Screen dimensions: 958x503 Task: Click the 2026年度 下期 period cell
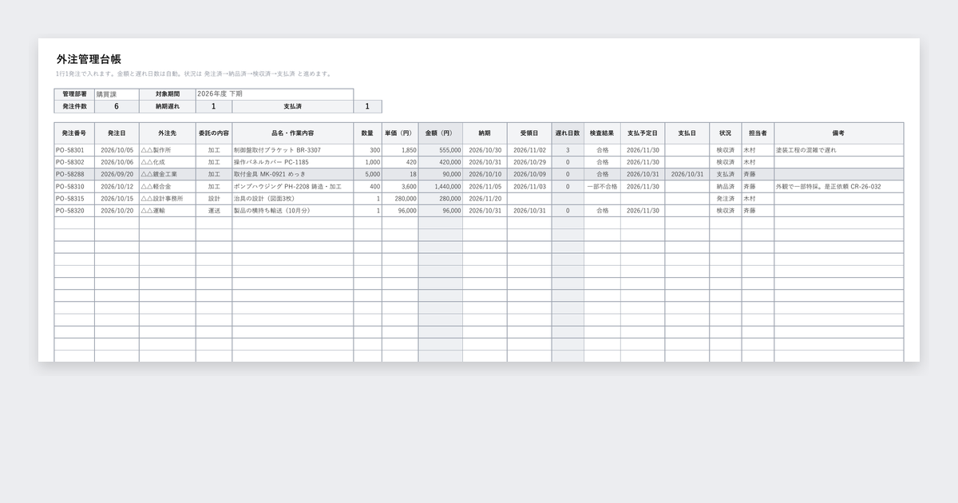[275, 94]
